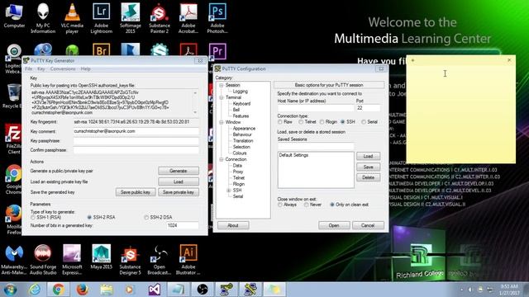This screenshot has height=297, width=529.
Task: Open Internet Explorer from the taskbar
Action: [35, 290]
